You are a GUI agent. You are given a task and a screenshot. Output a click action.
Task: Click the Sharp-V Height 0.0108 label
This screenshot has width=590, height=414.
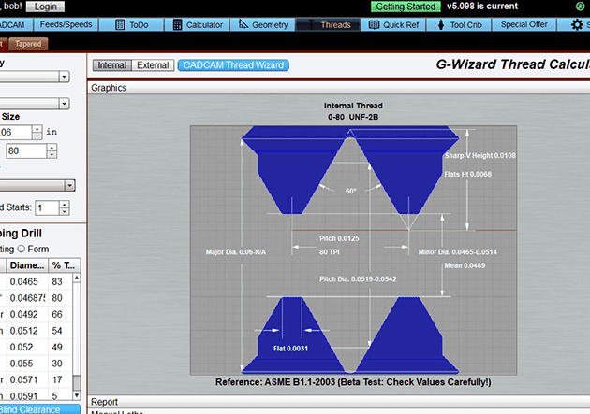tap(480, 156)
